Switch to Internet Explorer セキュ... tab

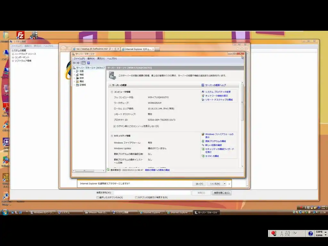(138, 49)
